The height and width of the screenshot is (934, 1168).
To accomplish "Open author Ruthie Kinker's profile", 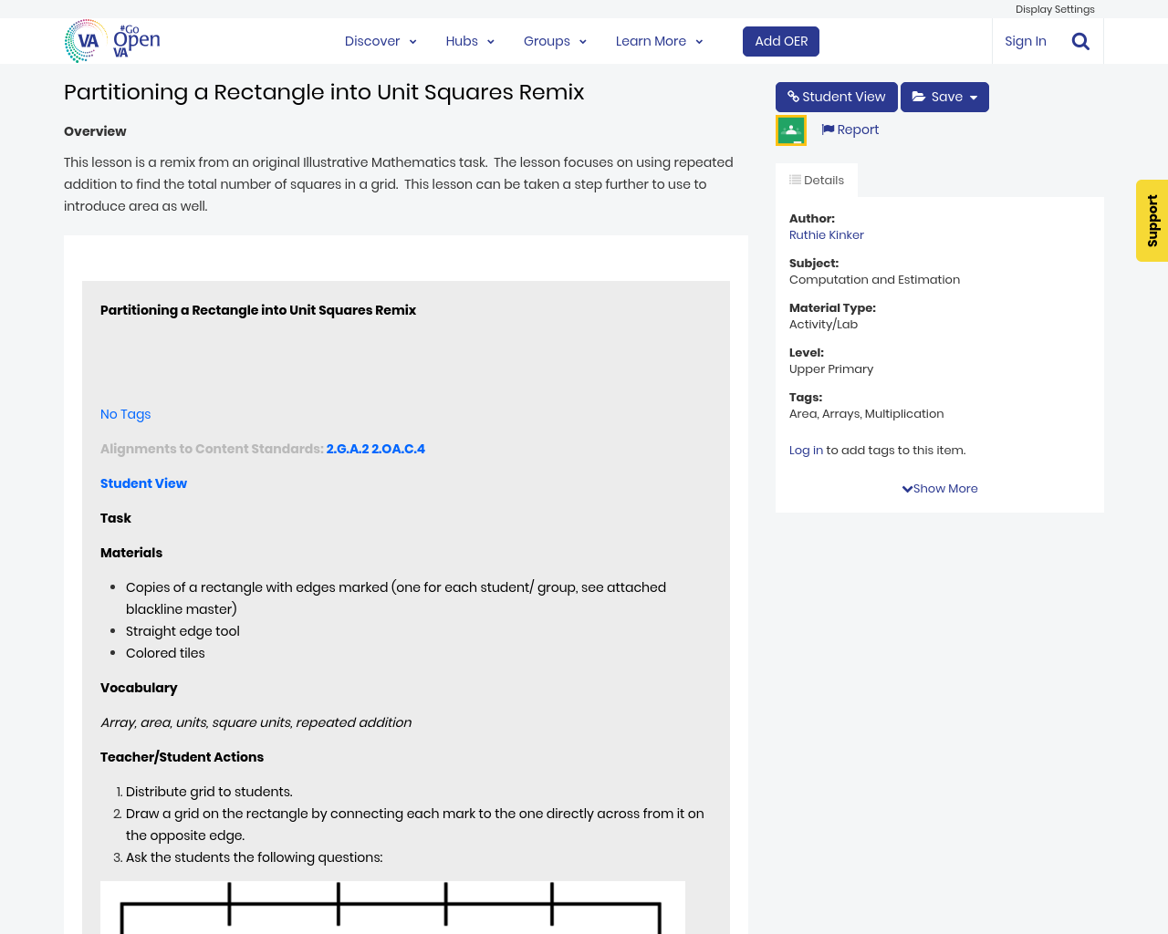I will [826, 234].
